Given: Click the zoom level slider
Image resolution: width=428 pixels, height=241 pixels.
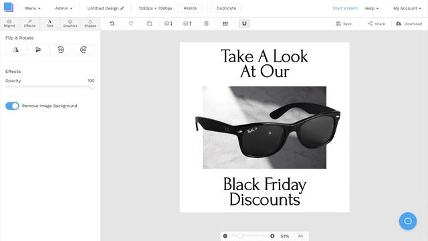Looking at the screenshot, I should (x=249, y=236).
